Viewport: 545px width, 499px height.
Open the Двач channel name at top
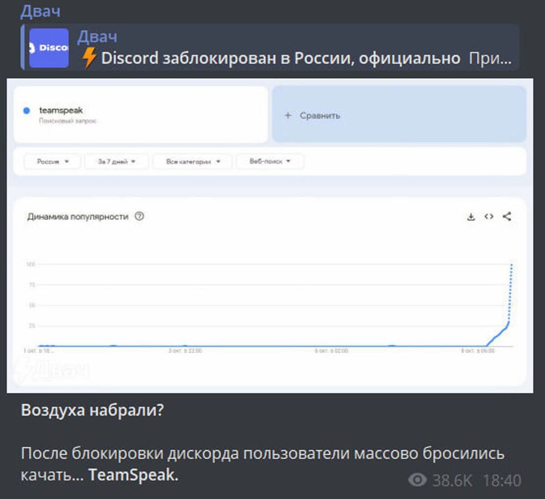pos(40,11)
